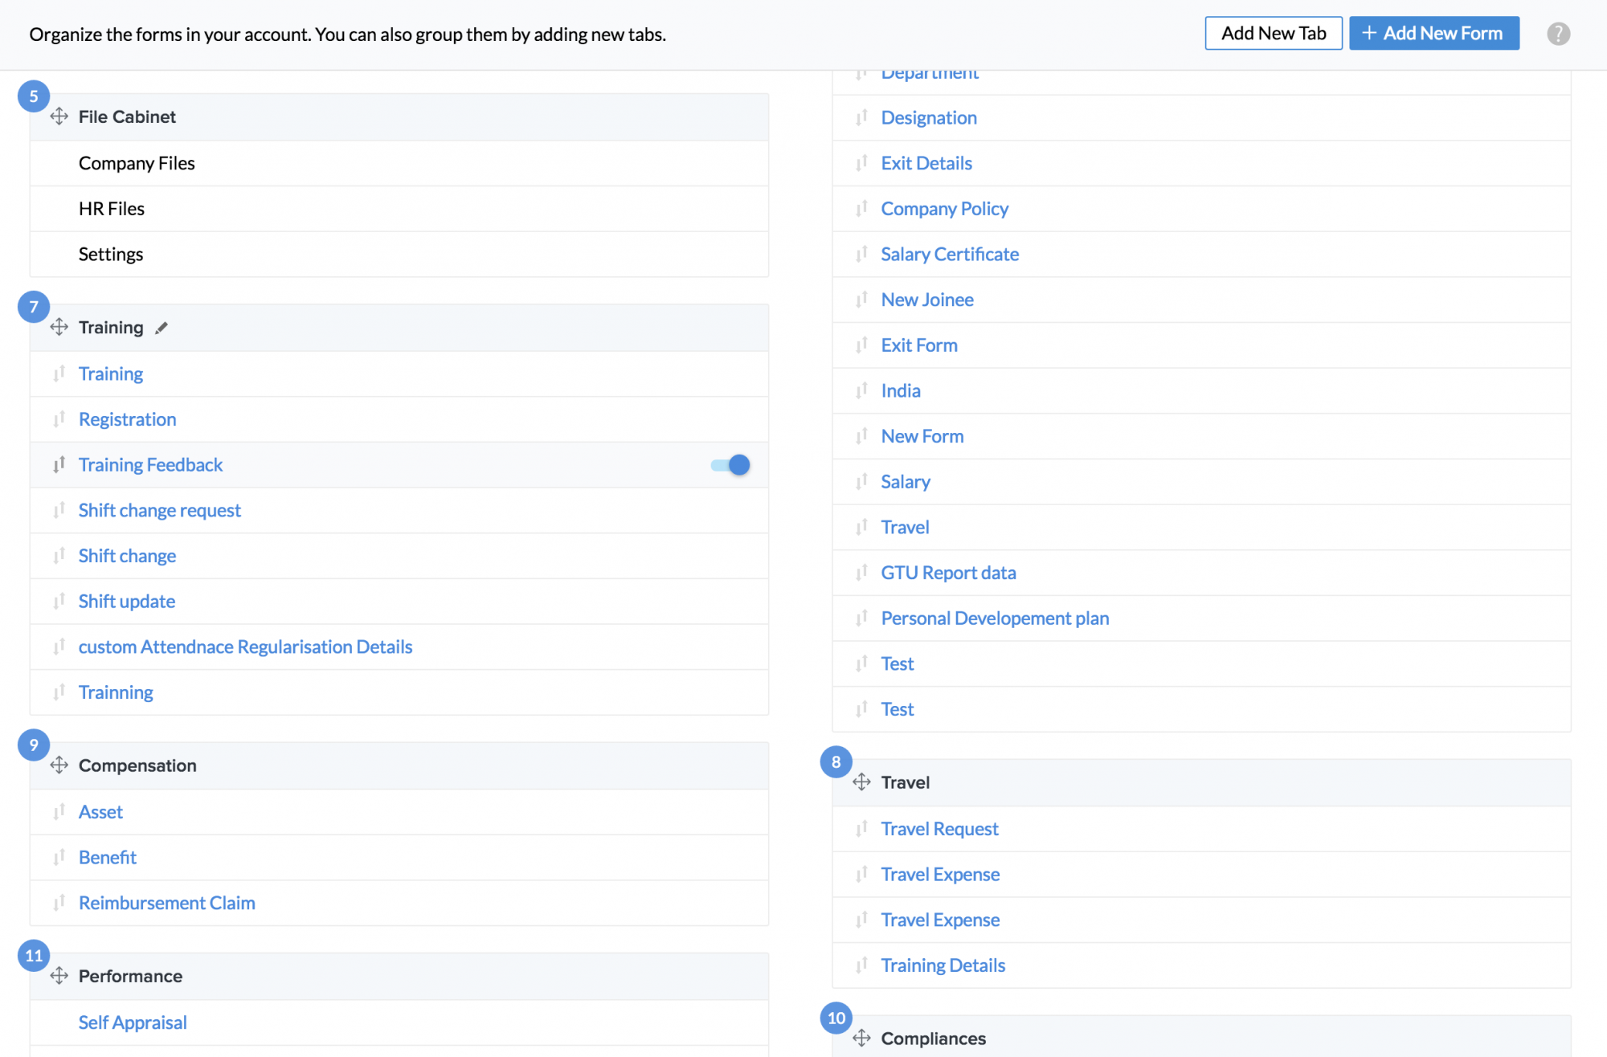Viewport: 1607px width, 1057px height.
Task: Open the Self Appraisal link
Action: (133, 1022)
